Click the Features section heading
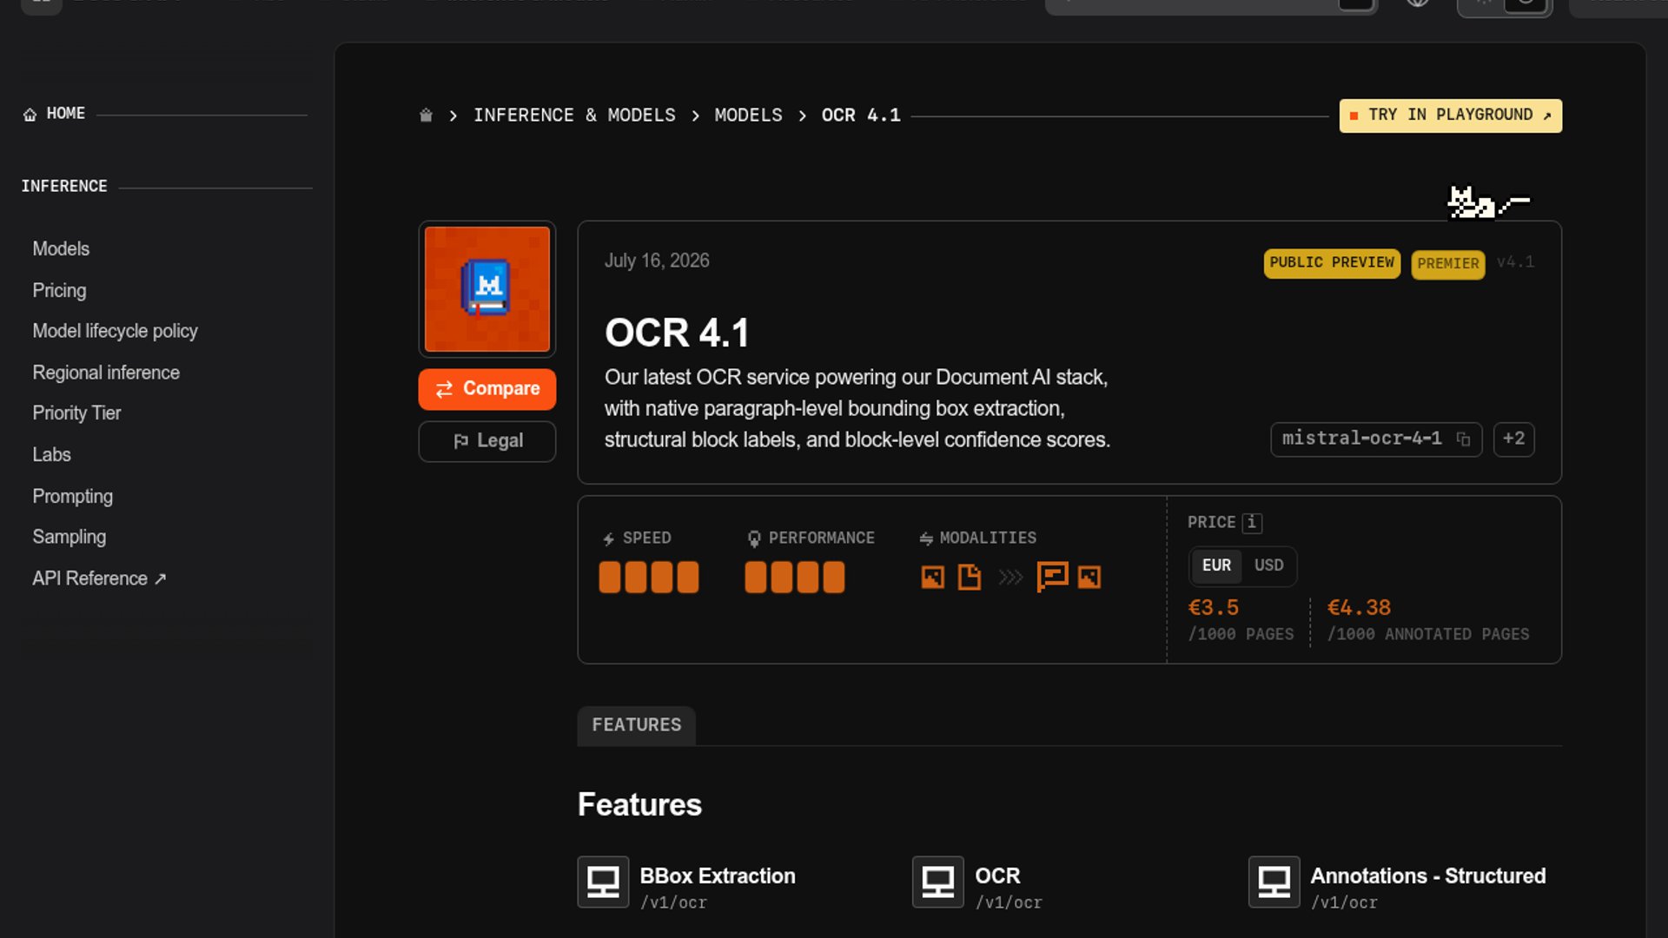1668x938 pixels. click(x=639, y=805)
